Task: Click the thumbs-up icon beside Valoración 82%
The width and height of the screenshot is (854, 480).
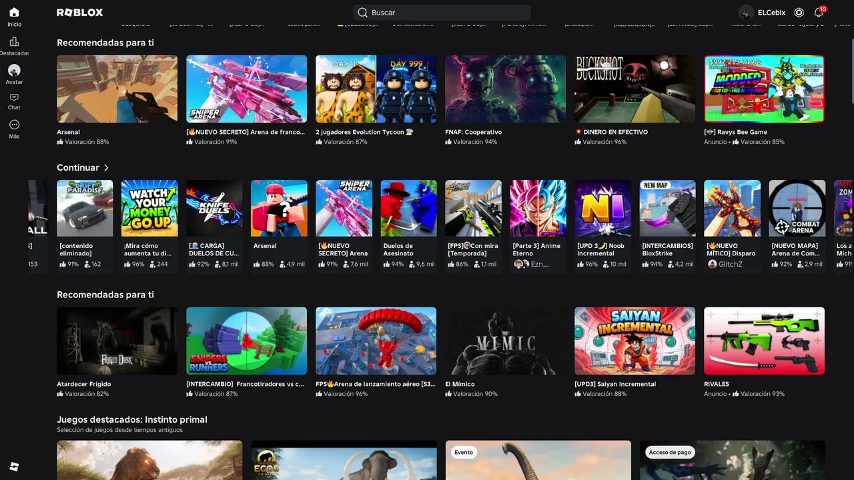Action: (60, 394)
